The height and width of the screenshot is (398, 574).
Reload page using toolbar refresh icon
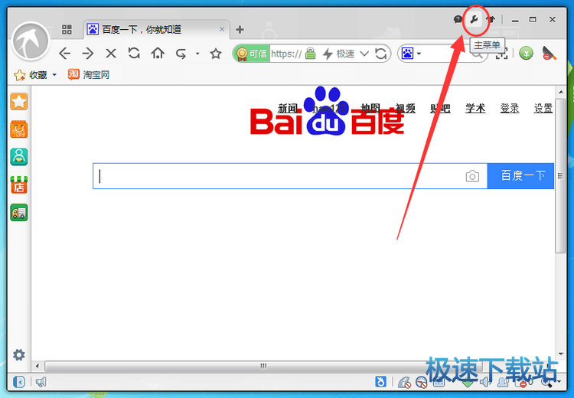[134, 54]
